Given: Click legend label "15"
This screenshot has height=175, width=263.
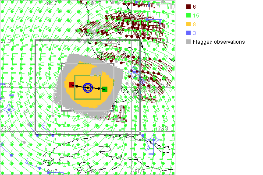Looking at the screenshot, I should (196, 16).
